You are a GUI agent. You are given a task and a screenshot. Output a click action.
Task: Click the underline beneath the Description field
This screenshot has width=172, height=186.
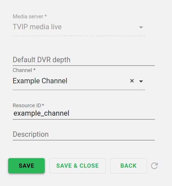84,140
